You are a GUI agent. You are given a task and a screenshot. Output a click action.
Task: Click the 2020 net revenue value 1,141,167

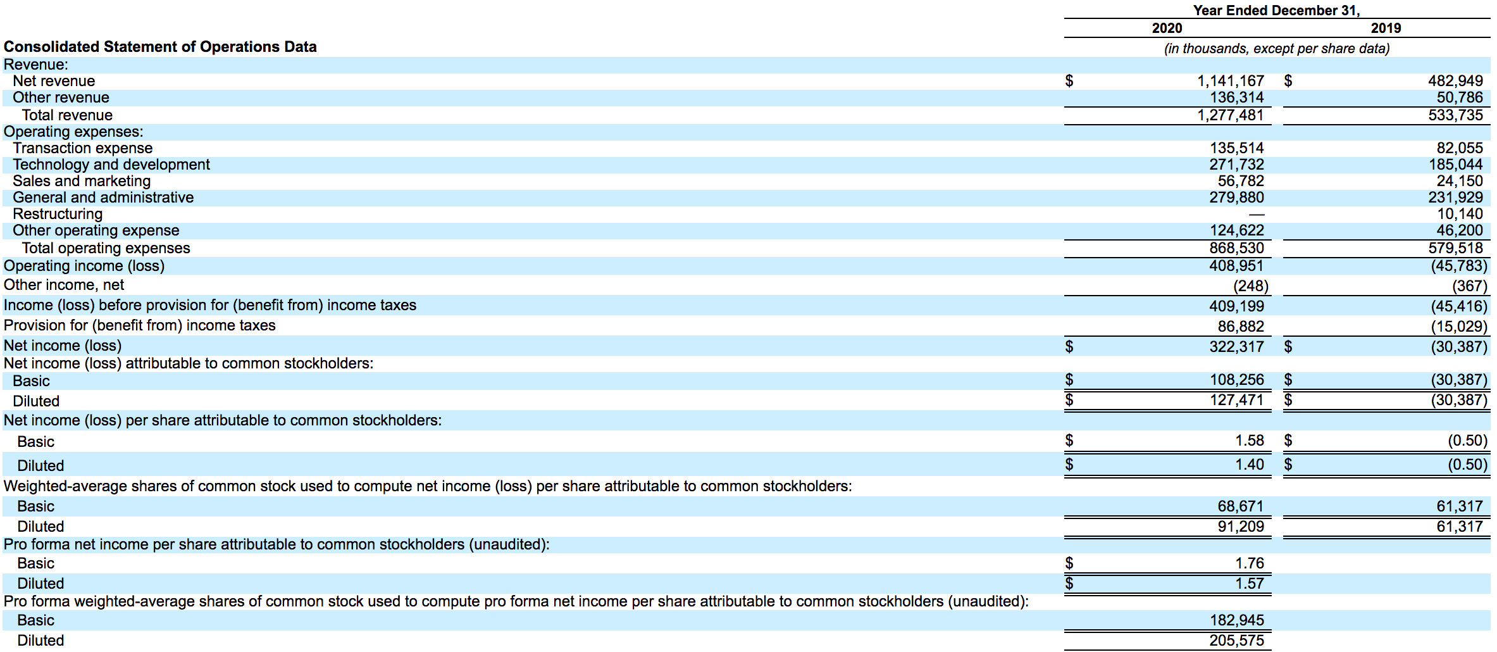coord(1230,81)
